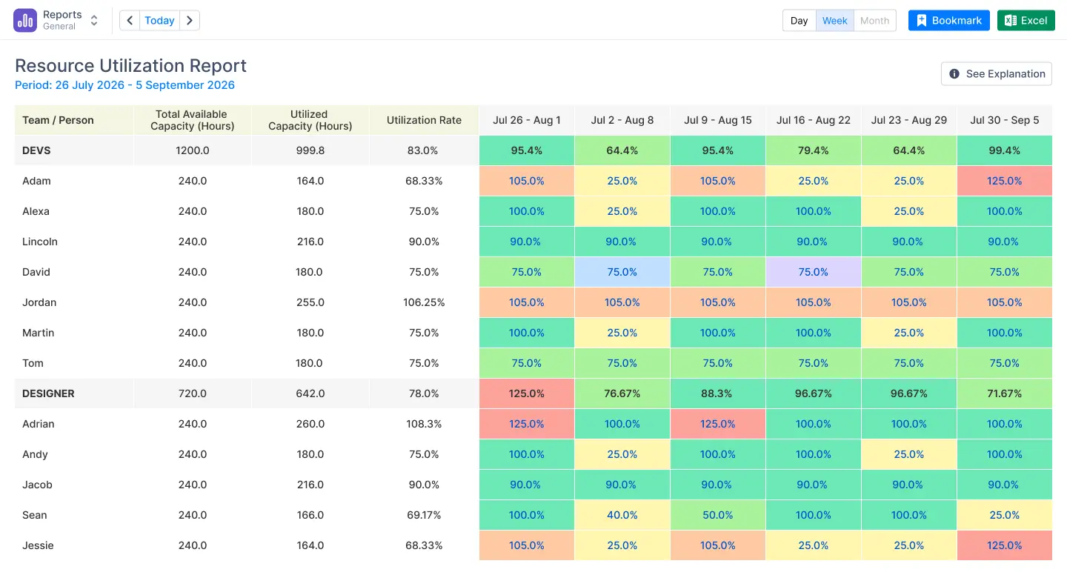Export the report to Excel

point(1026,20)
